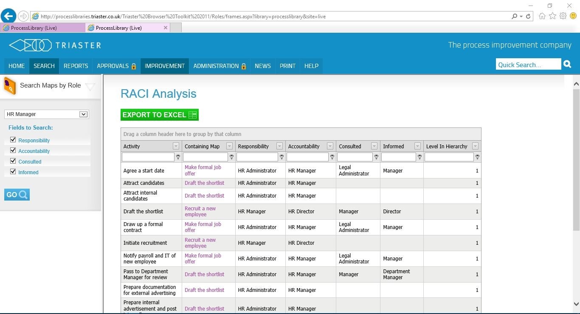Open the Recruit a new employee map link

tap(200, 211)
